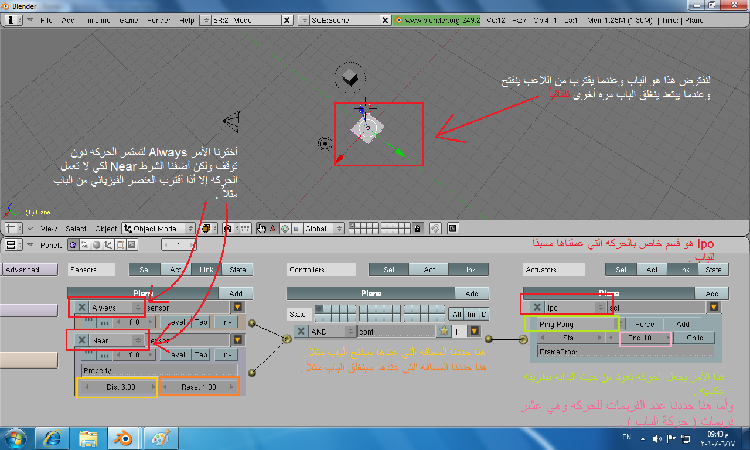Collapse the sensor1 Always sensor arrow

click(x=237, y=307)
